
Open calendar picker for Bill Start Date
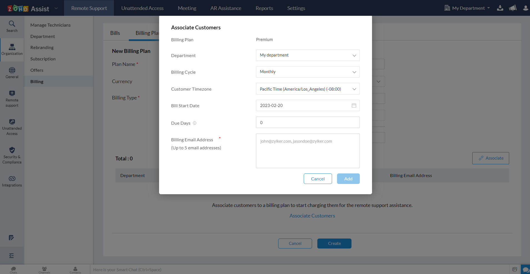354,106
